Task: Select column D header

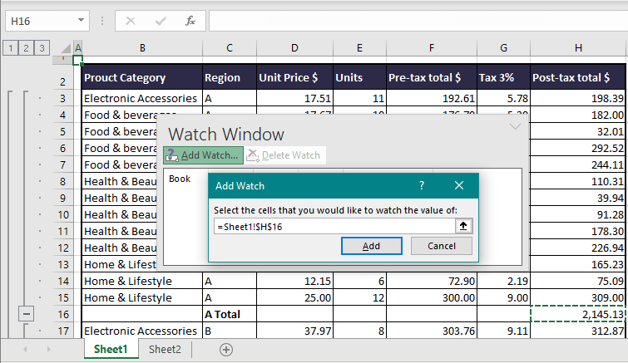Action: click(x=294, y=48)
